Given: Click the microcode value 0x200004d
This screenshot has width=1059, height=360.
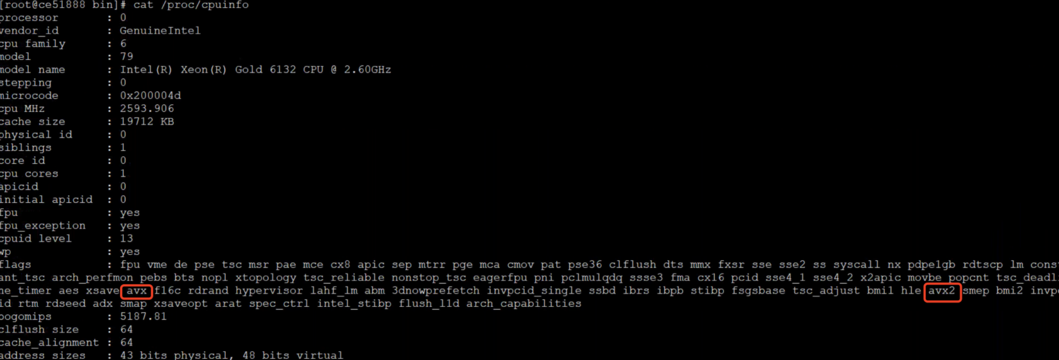Looking at the screenshot, I should click(150, 96).
